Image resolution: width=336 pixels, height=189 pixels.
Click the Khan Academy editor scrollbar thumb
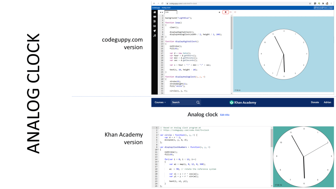(272, 138)
